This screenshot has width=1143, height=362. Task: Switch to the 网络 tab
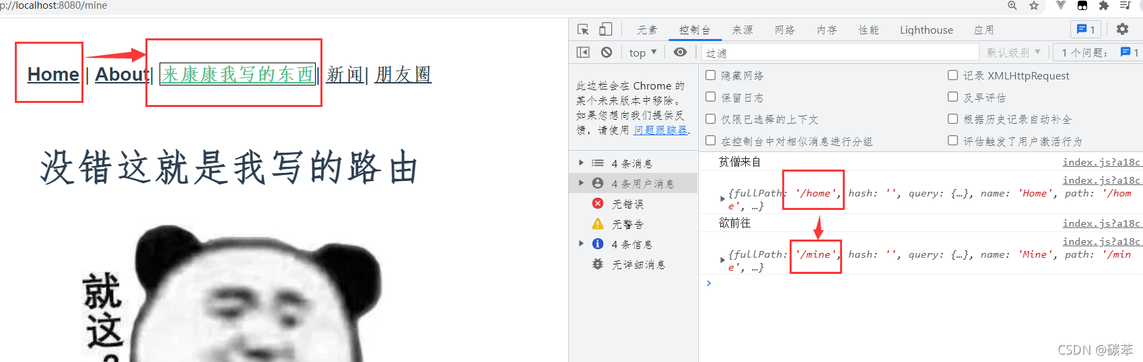[x=785, y=30]
